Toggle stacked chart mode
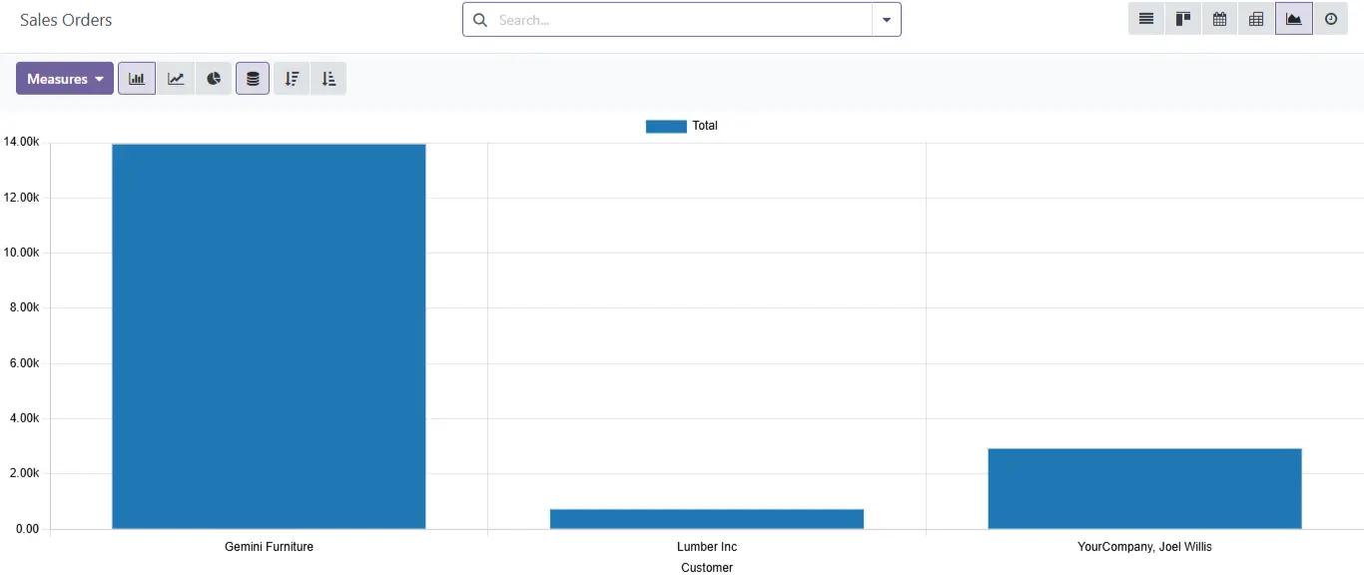The image size is (1364, 580). (253, 79)
